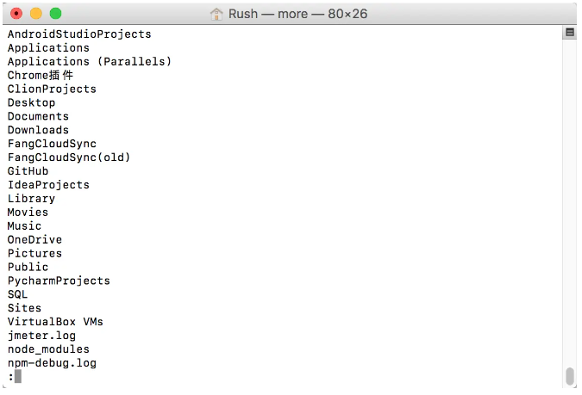This screenshot has height=395, width=582.
Task: Click the red close window button
Action: [x=16, y=14]
